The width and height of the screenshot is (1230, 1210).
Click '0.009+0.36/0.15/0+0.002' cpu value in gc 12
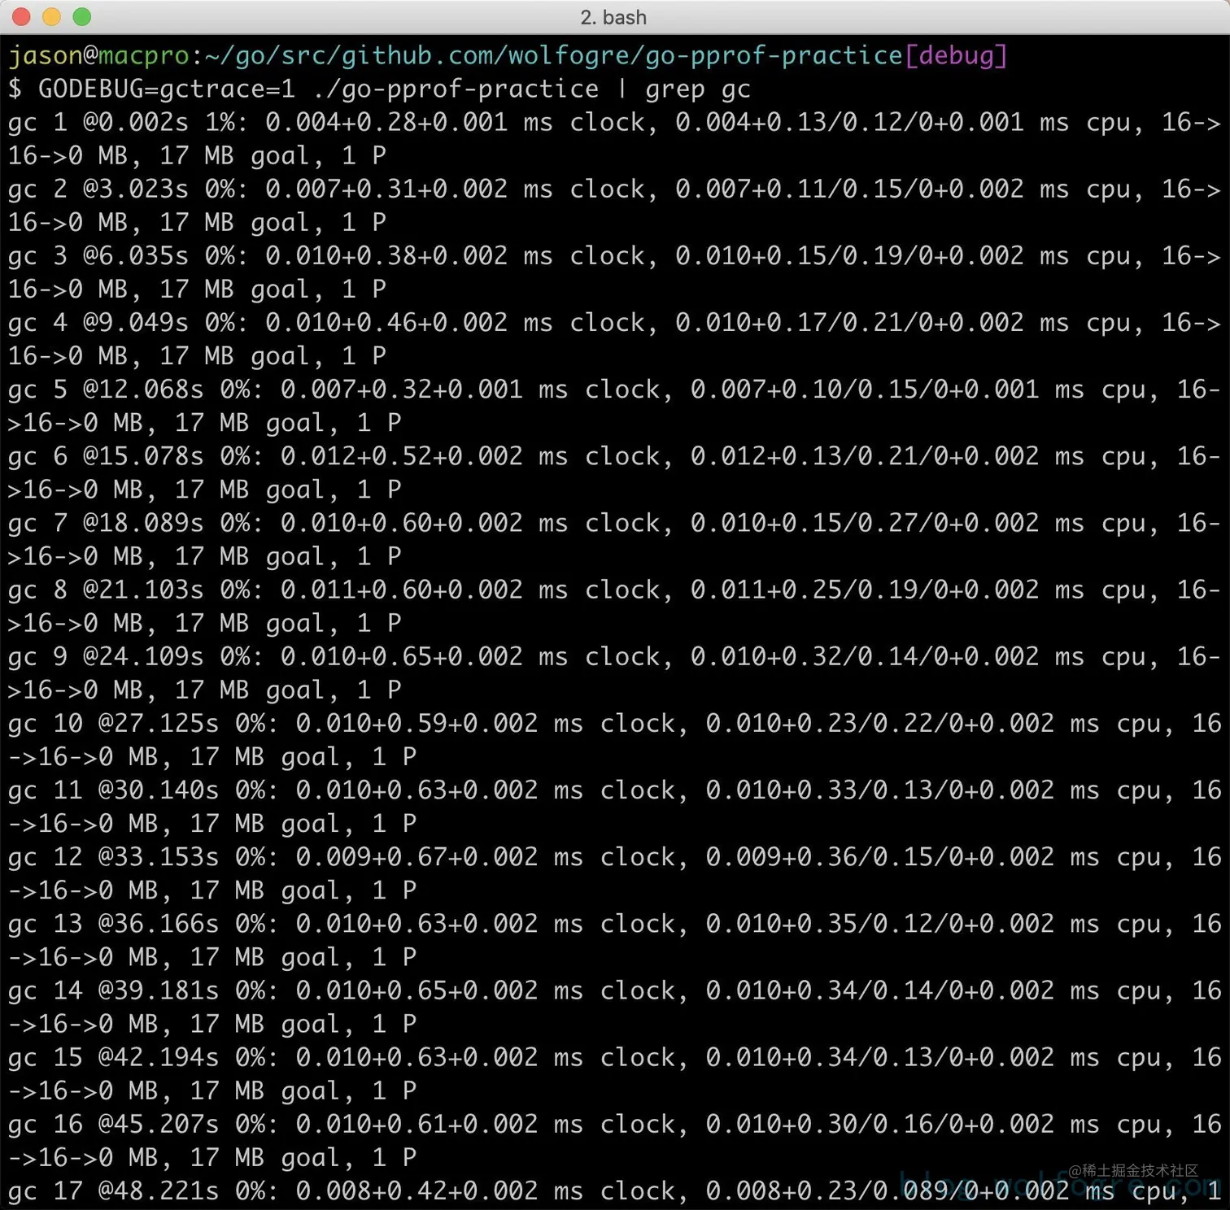point(880,857)
